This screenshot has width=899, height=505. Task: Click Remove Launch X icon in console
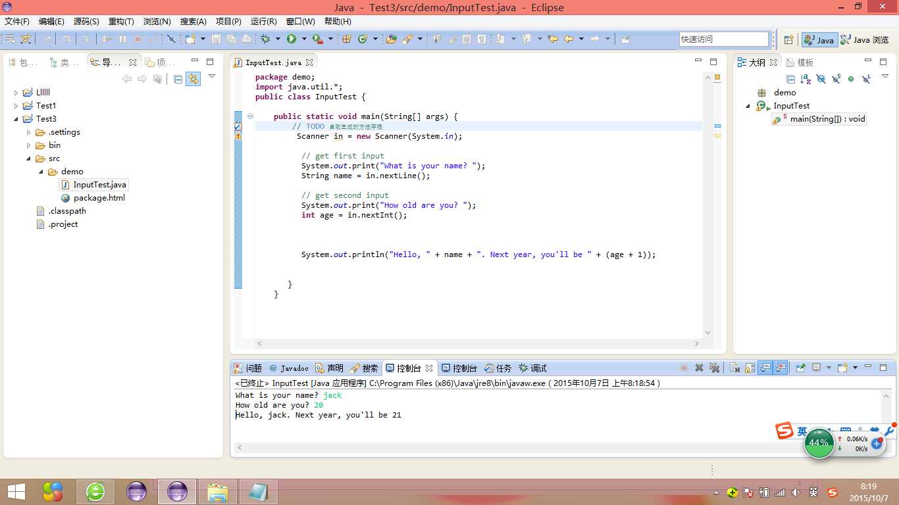(699, 368)
